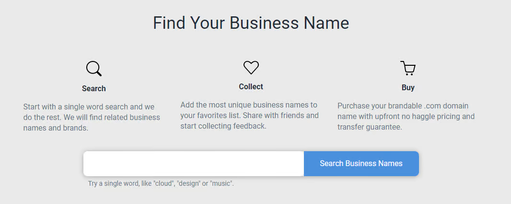511x204 pixels.
Task: Select the bold Search heading
Action: 94,88
